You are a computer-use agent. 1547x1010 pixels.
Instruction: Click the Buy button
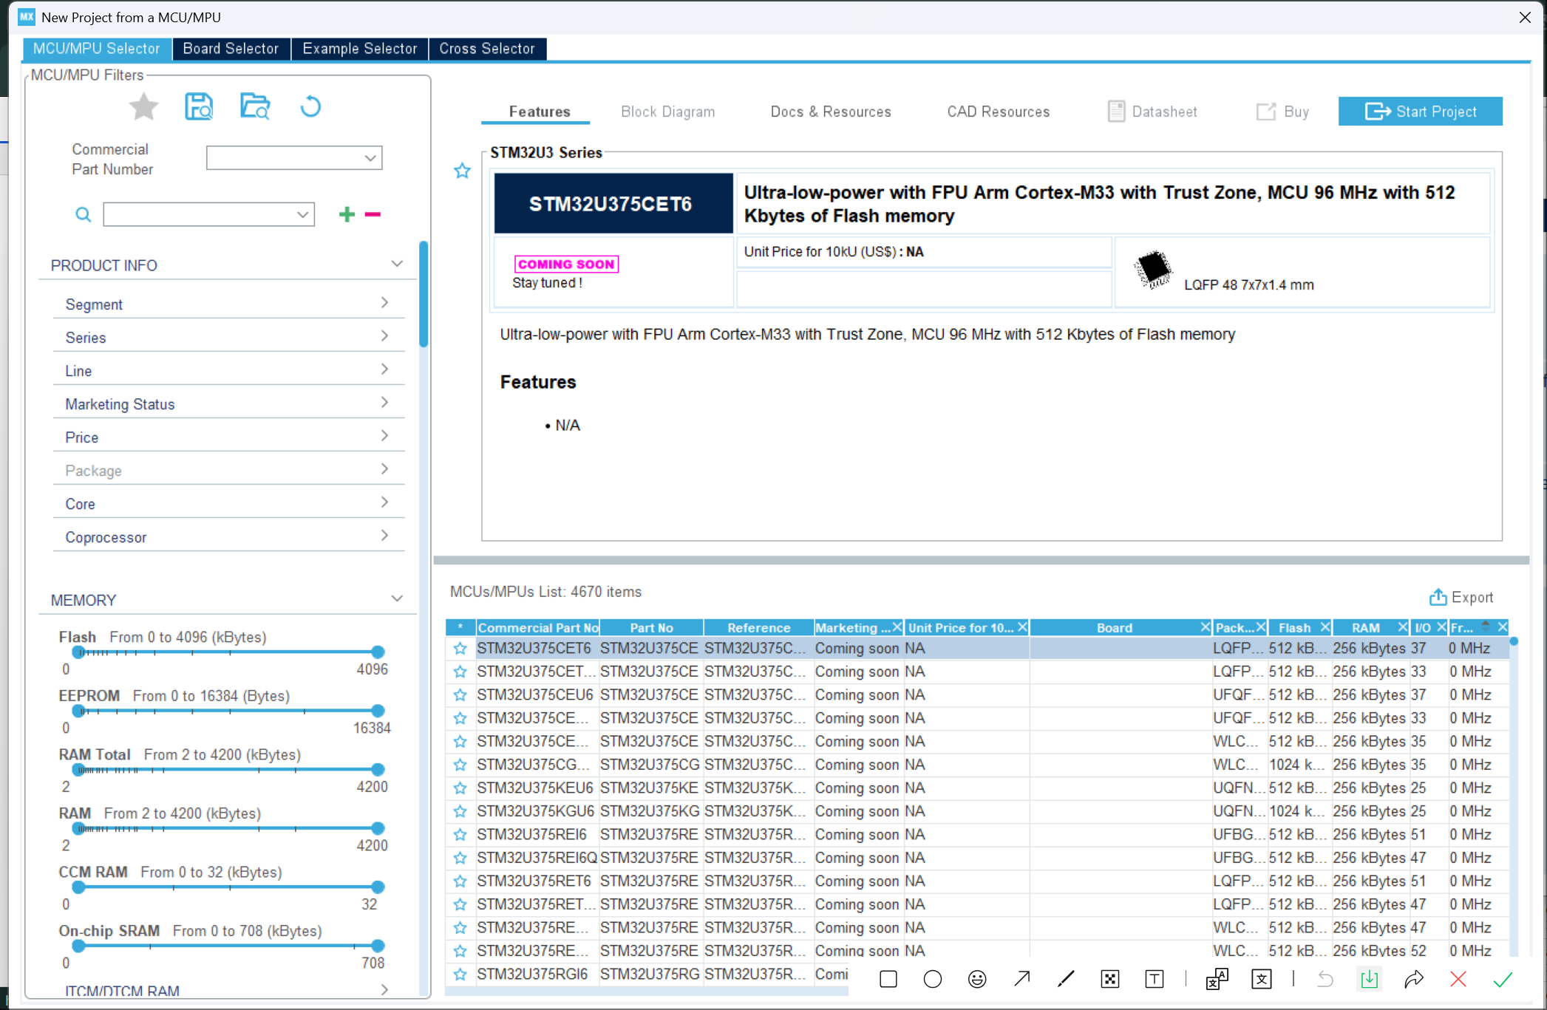click(1283, 112)
